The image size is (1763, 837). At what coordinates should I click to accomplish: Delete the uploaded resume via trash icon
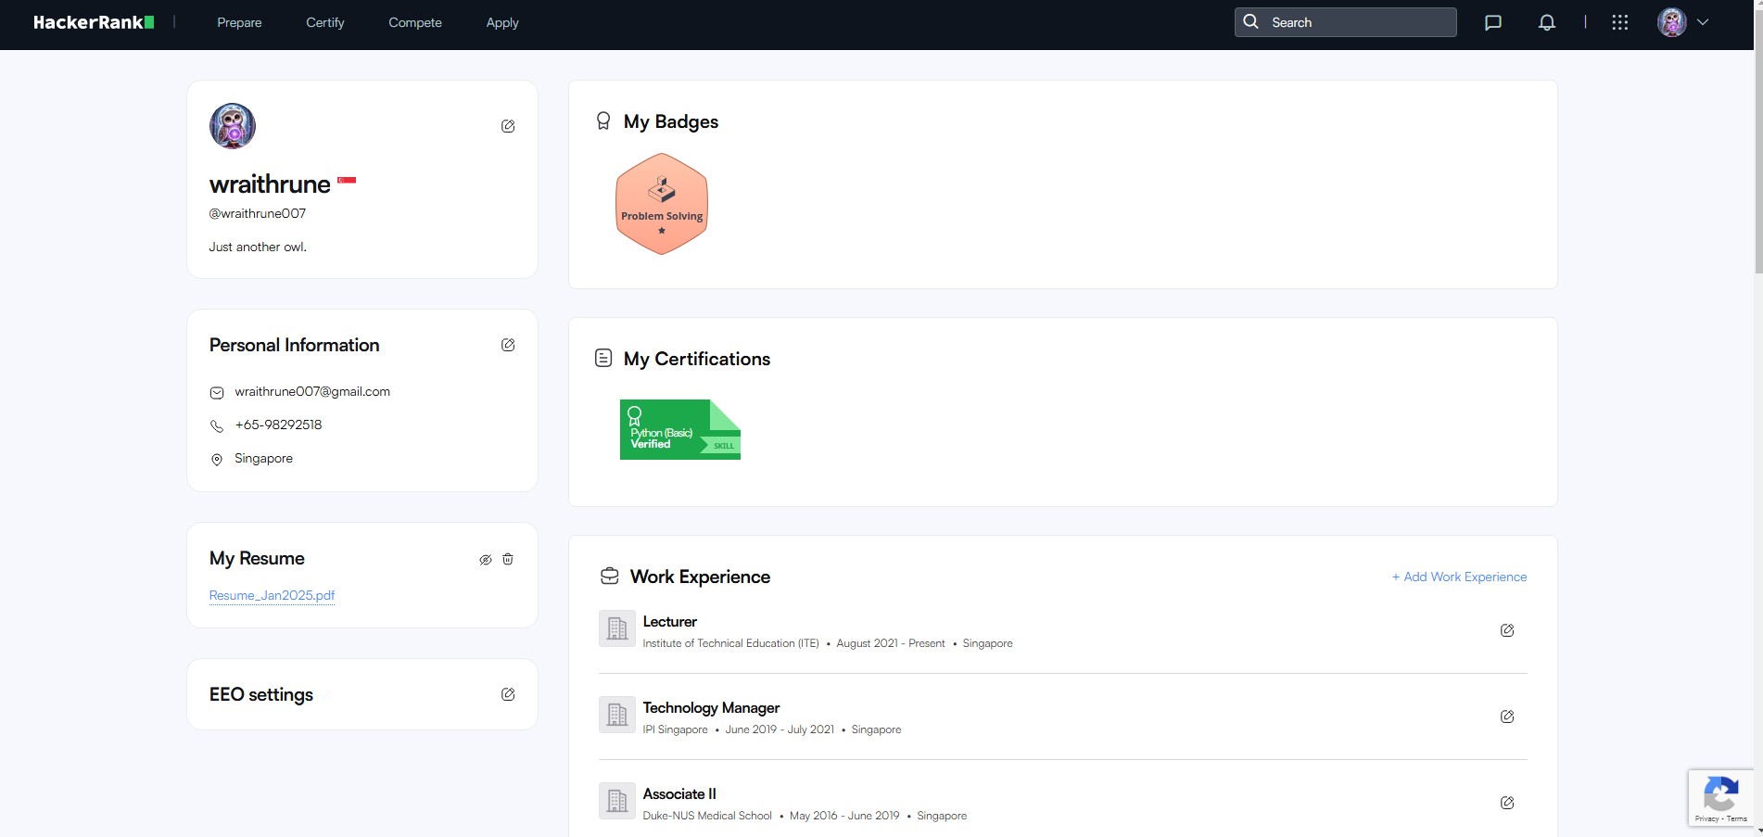click(x=507, y=559)
